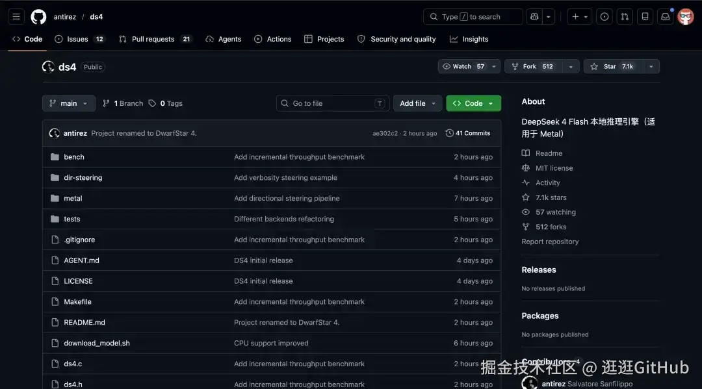Focus the Type / to search box

click(473, 16)
